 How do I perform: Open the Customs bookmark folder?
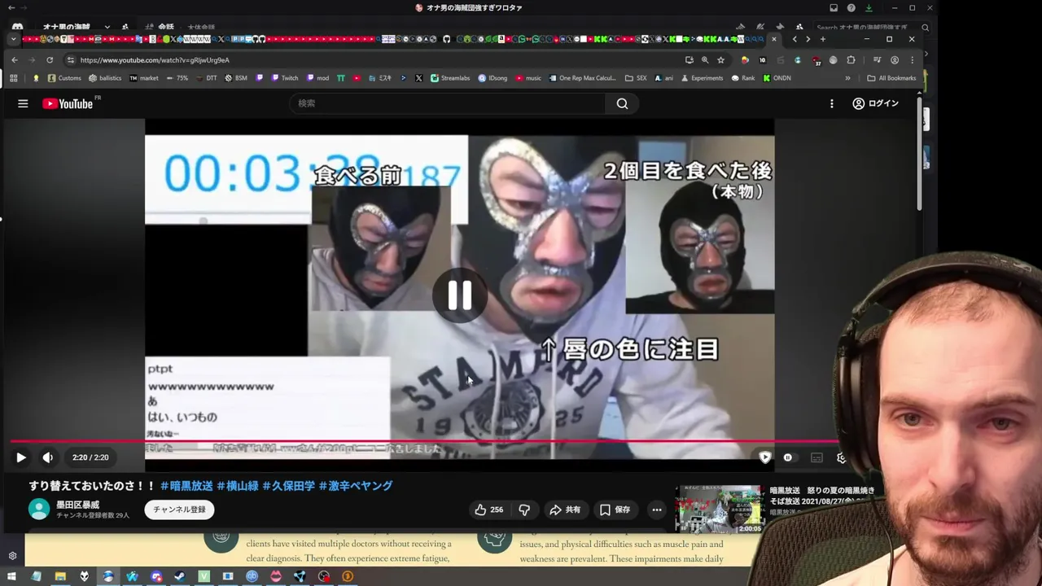tap(64, 78)
